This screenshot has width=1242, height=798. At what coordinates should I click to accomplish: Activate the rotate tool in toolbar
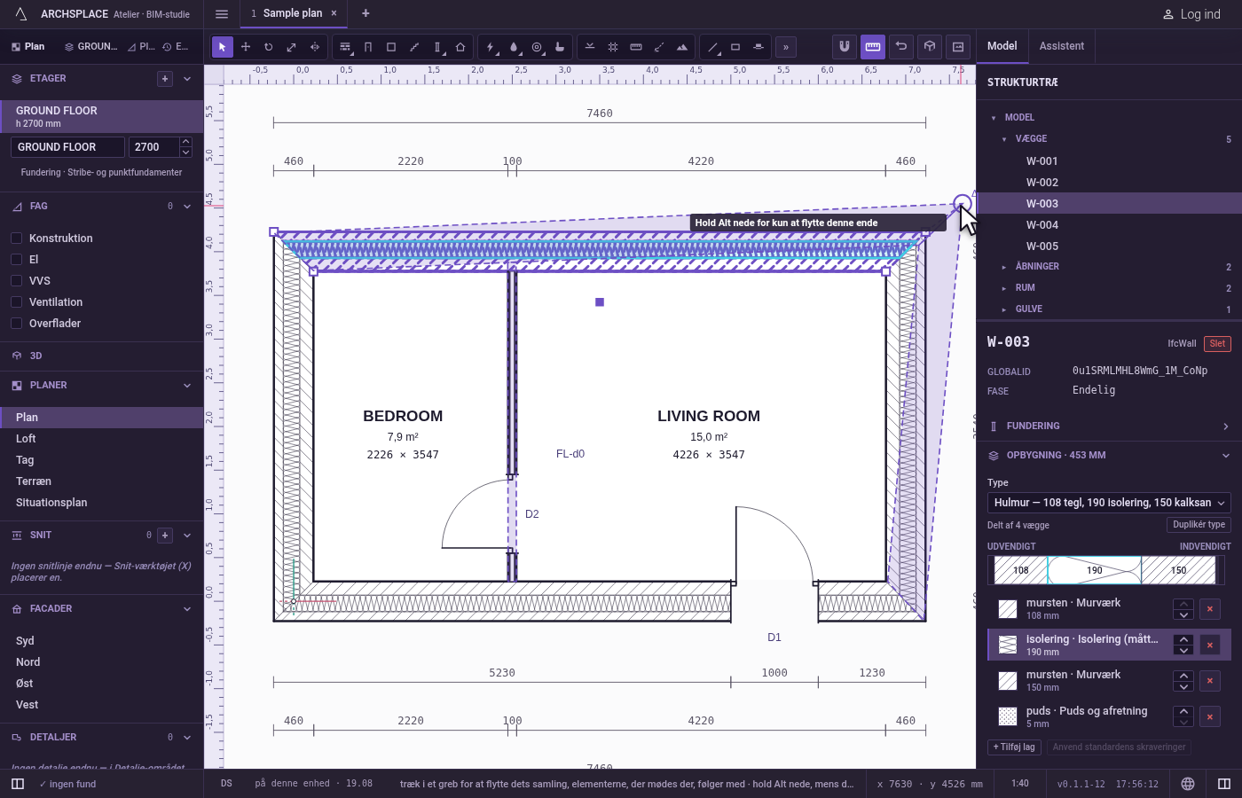point(269,47)
